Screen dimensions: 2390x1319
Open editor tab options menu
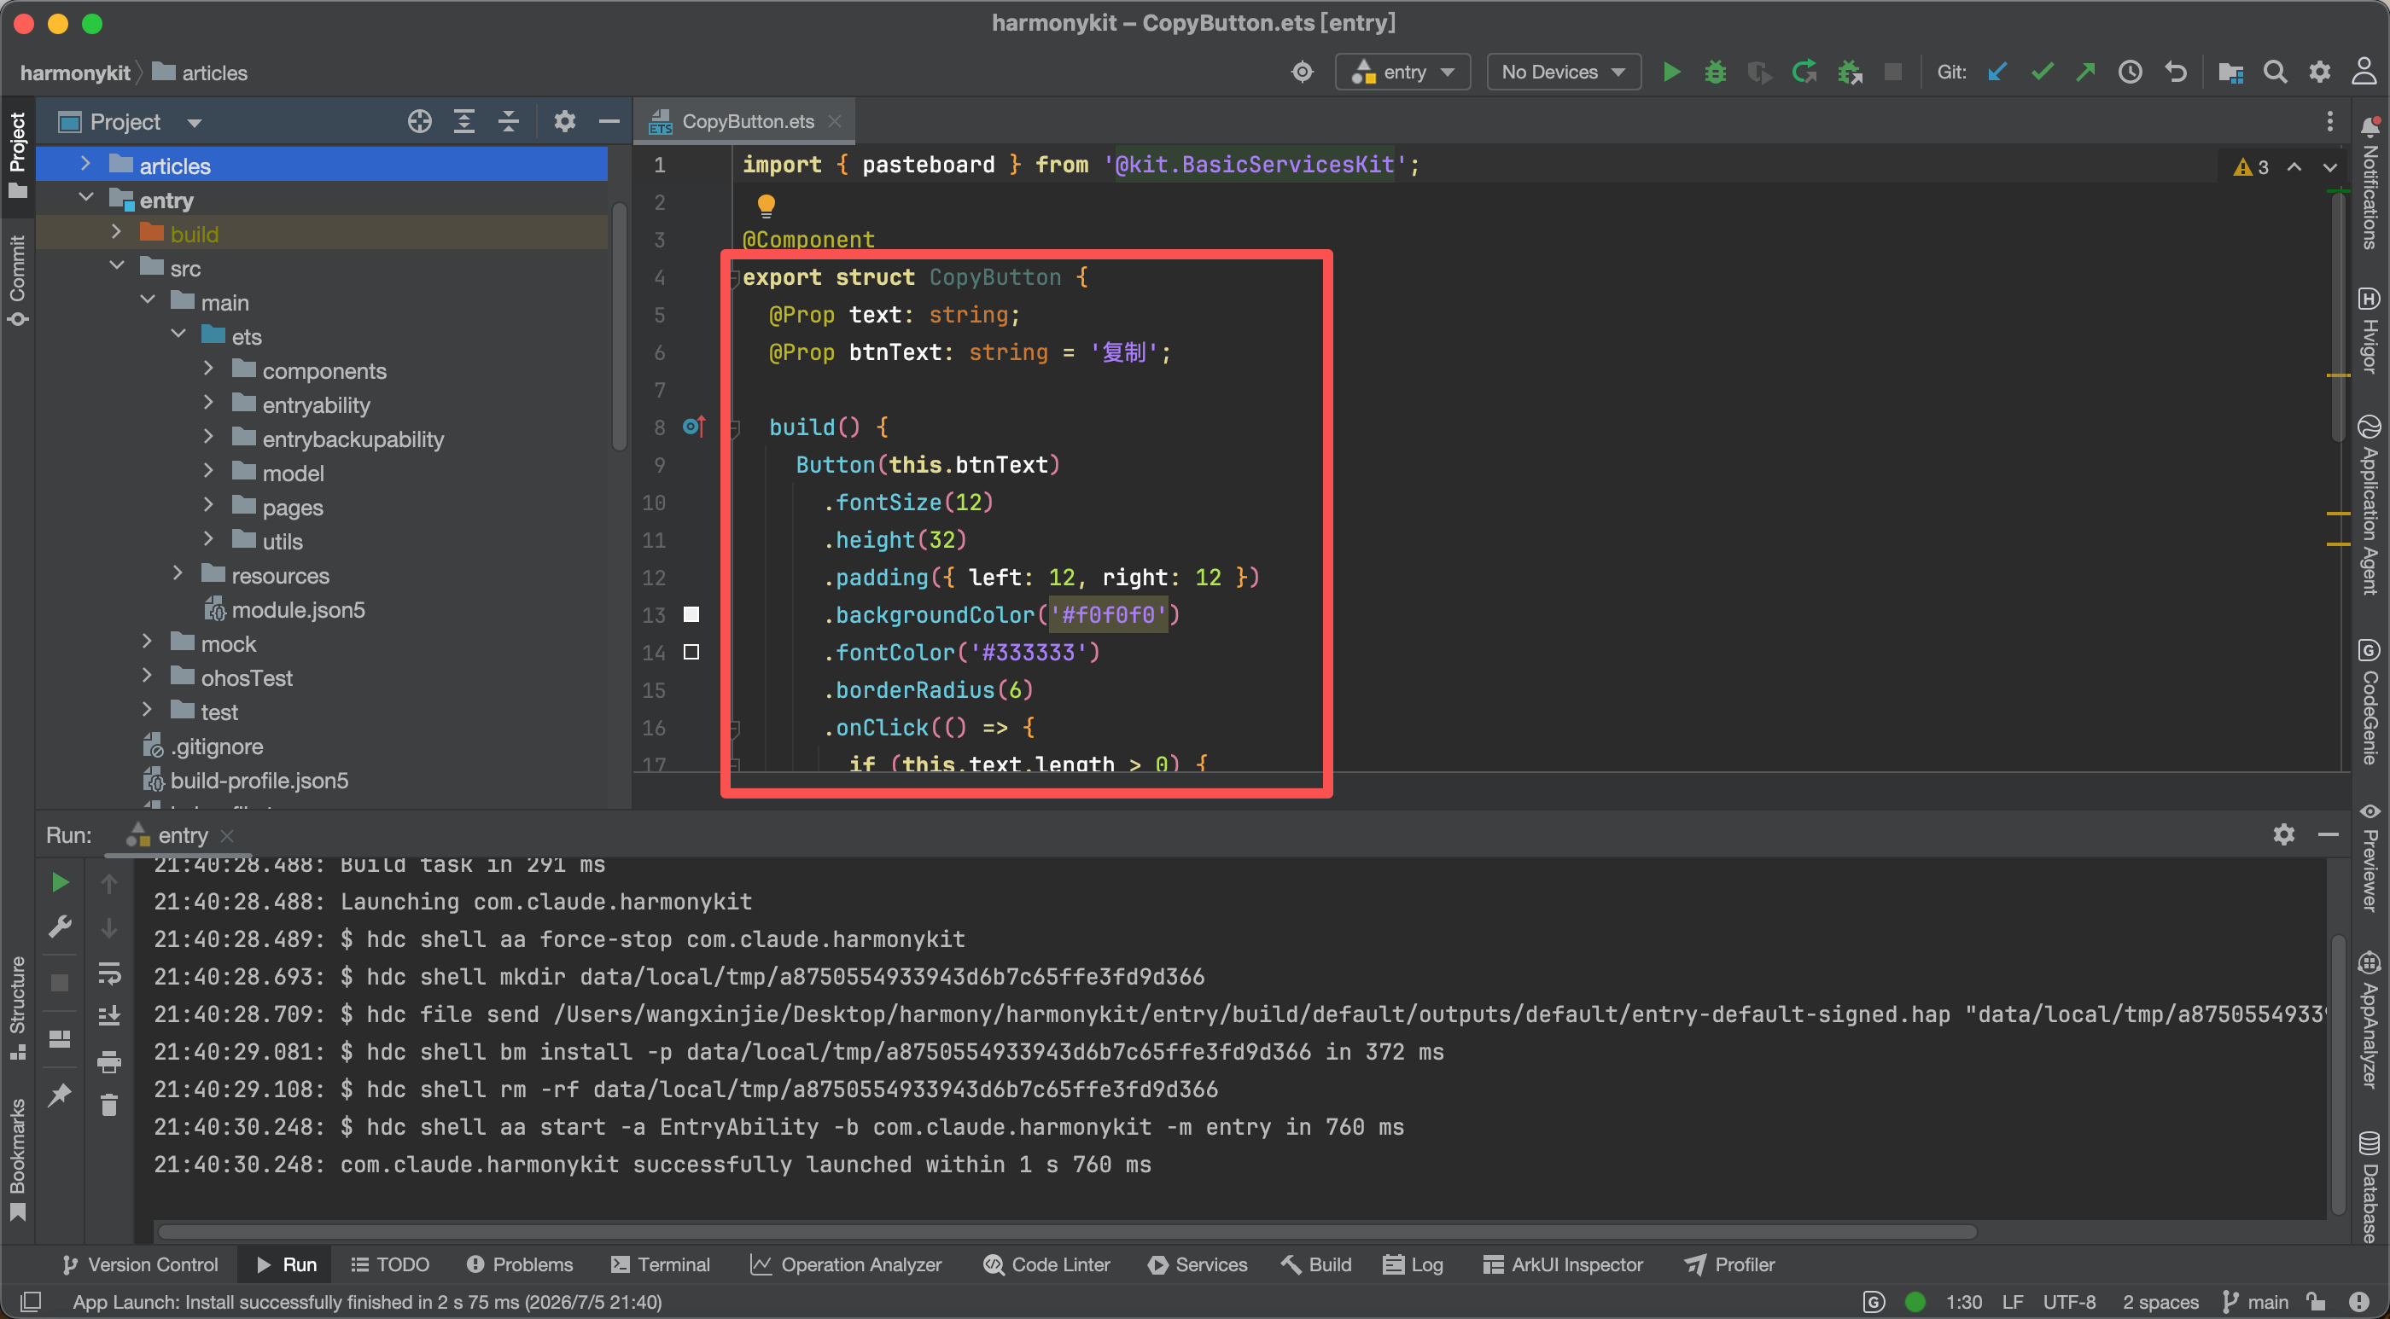tap(2329, 121)
